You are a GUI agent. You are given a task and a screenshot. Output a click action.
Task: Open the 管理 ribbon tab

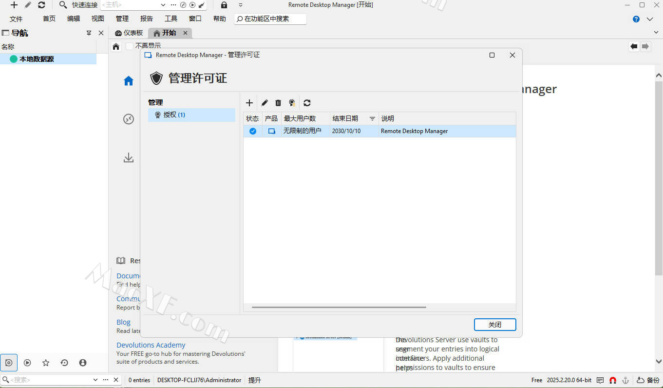(122, 19)
